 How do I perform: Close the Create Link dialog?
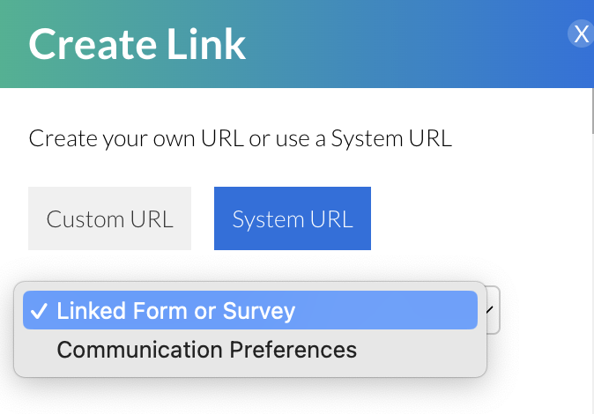pyautogui.click(x=581, y=34)
